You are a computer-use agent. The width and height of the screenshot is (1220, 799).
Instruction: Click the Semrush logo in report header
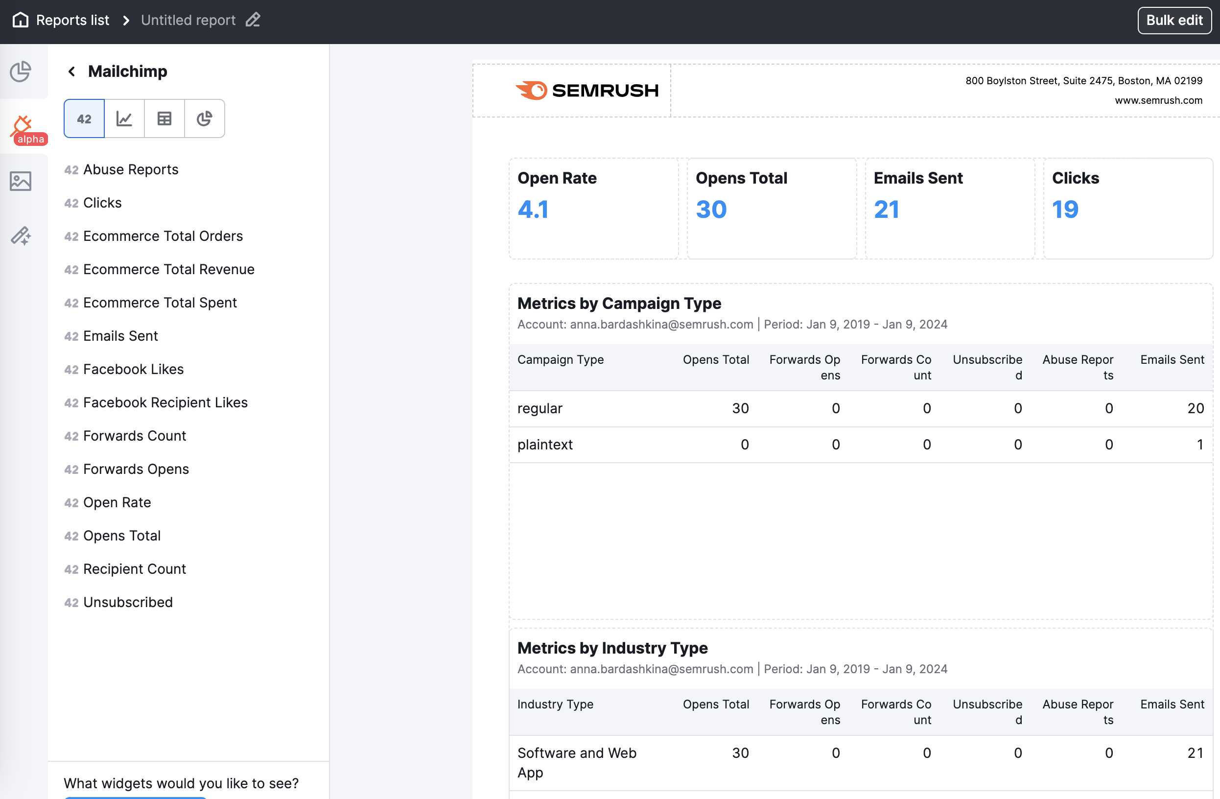point(587,91)
